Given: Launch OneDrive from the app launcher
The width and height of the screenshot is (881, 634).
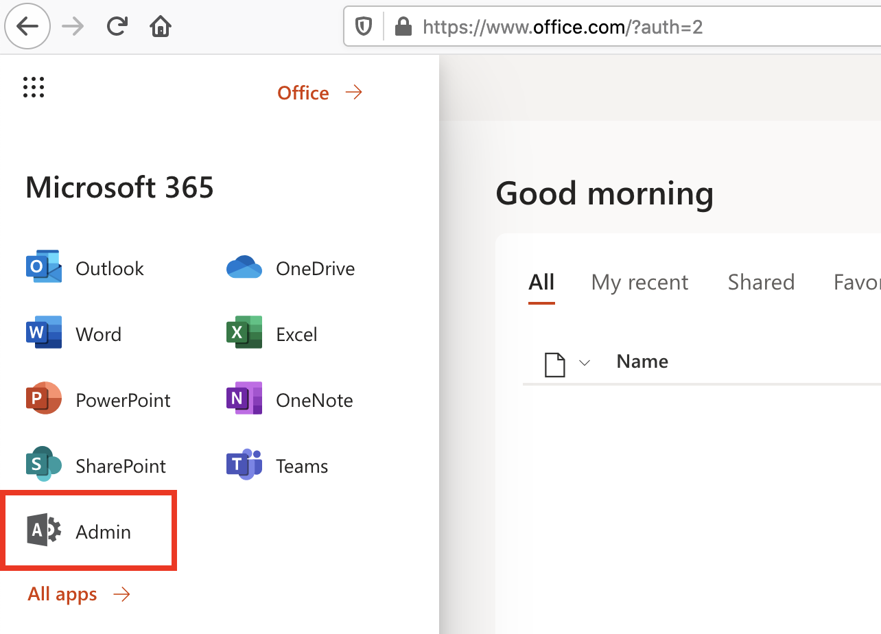Looking at the screenshot, I should pyautogui.click(x=244, y=268).
